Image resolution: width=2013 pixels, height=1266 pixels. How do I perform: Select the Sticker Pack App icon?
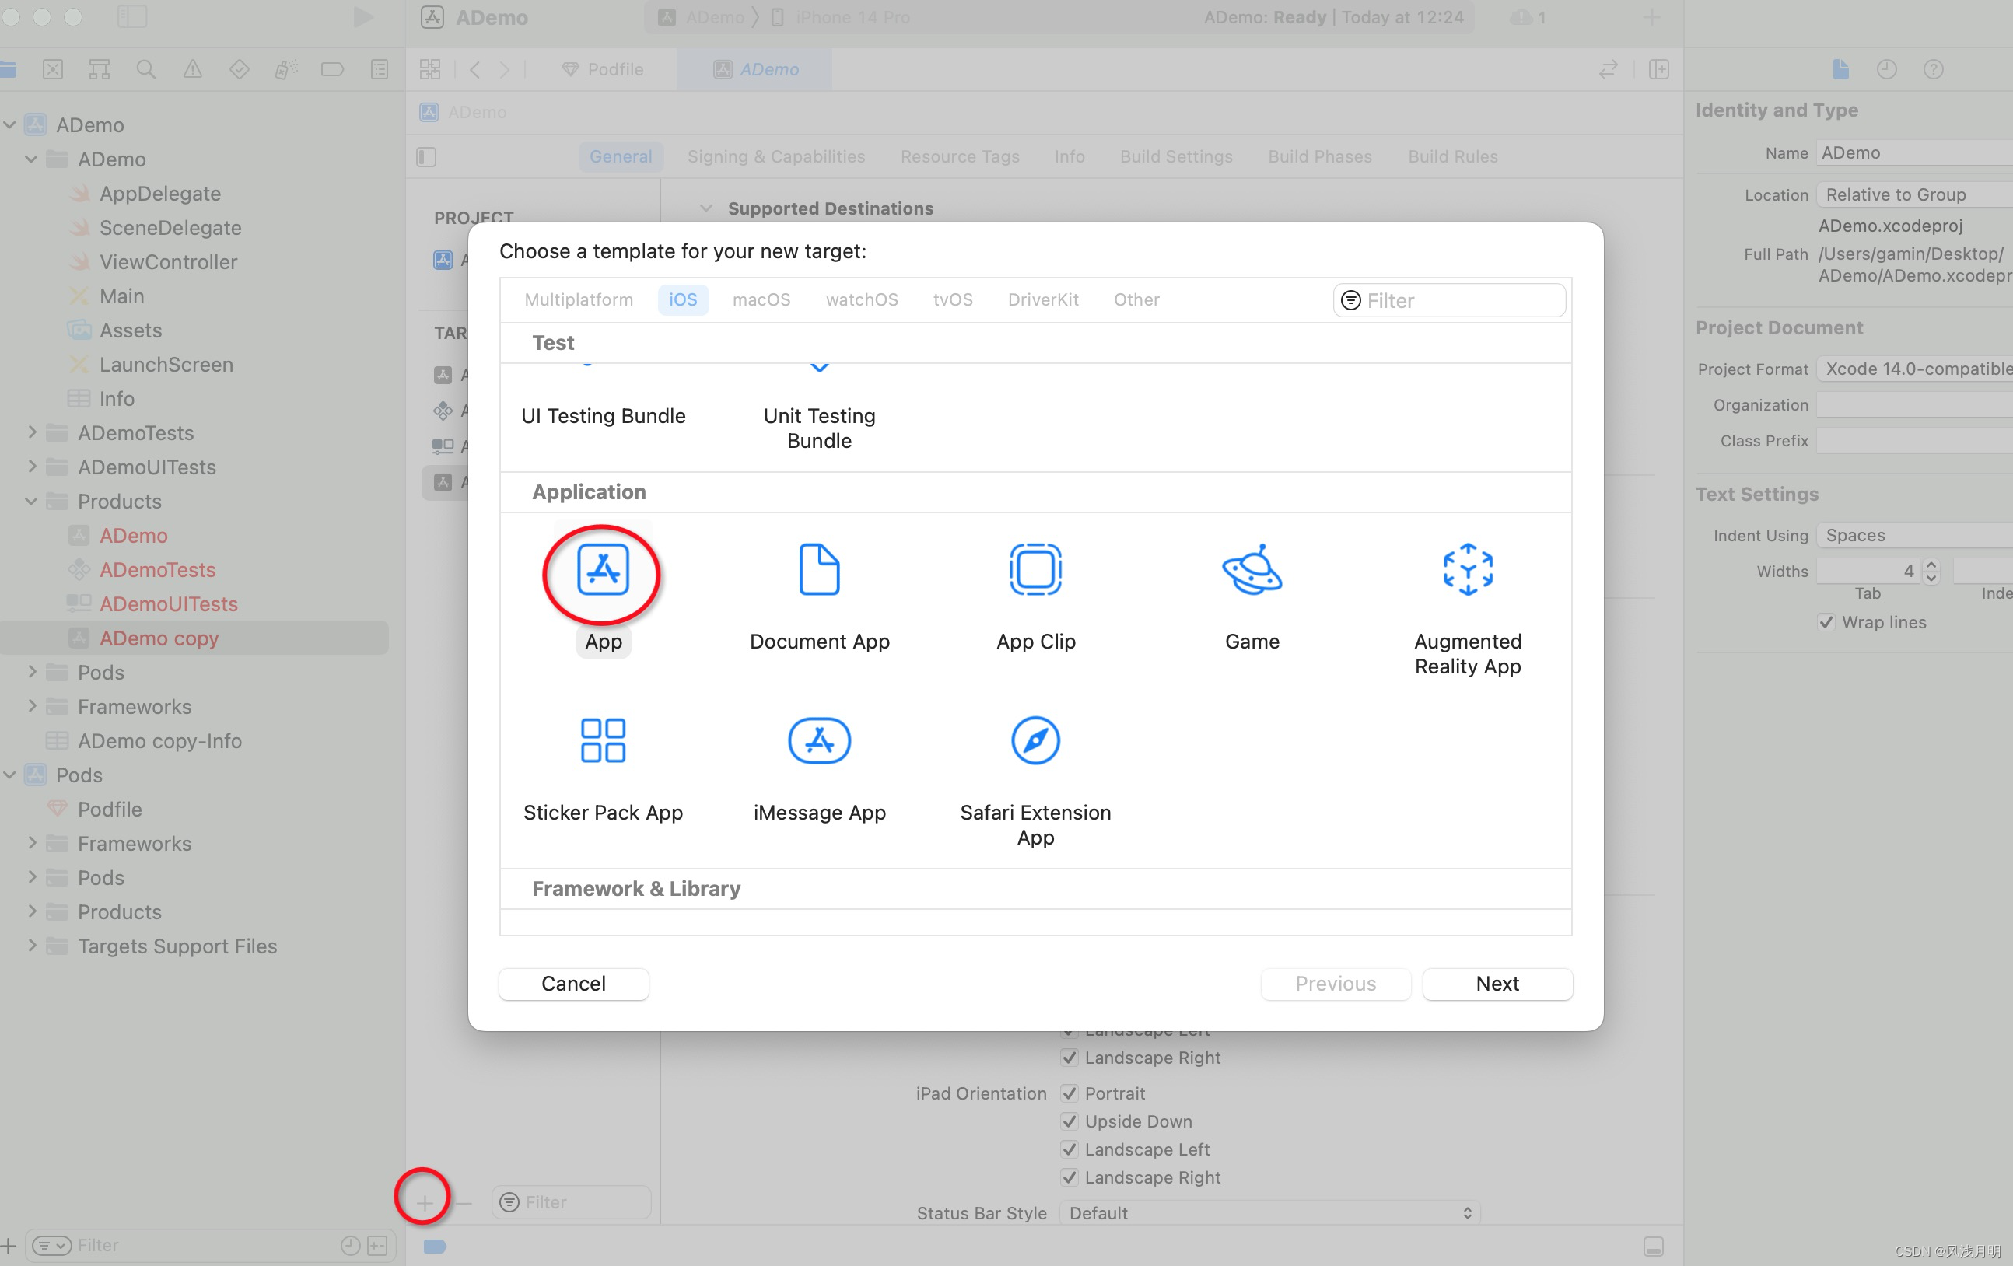(603, 740)
